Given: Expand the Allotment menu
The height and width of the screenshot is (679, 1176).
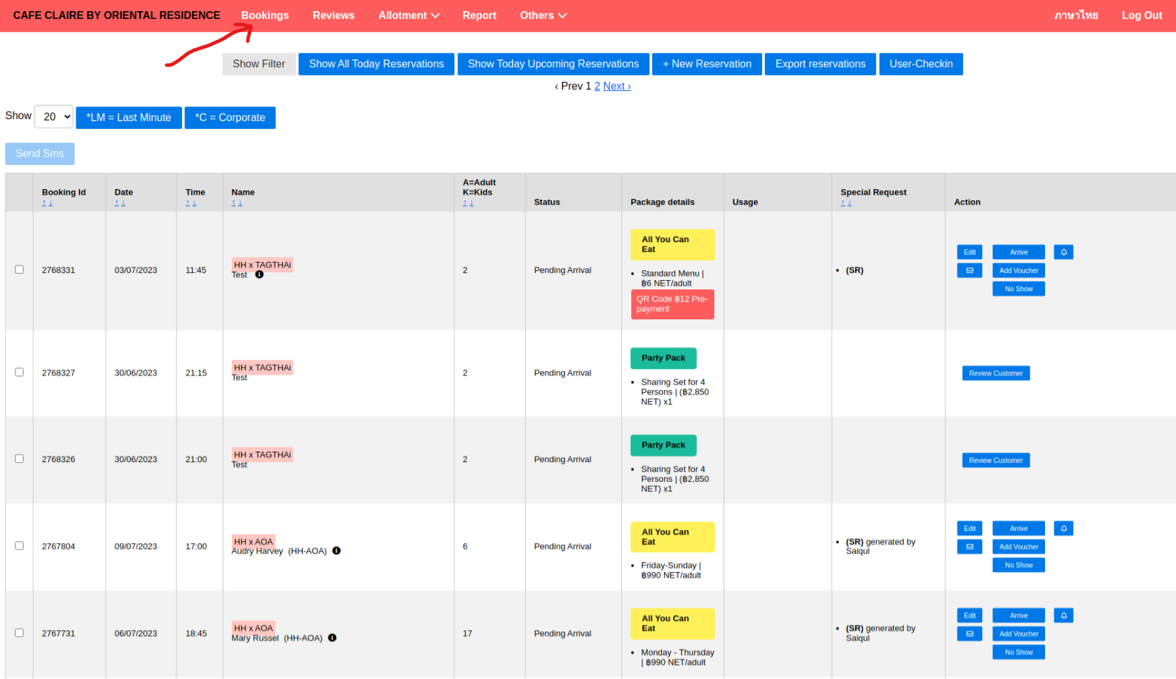Looking at the screenshot, I should pyautogui.click(x=408, y=15).
